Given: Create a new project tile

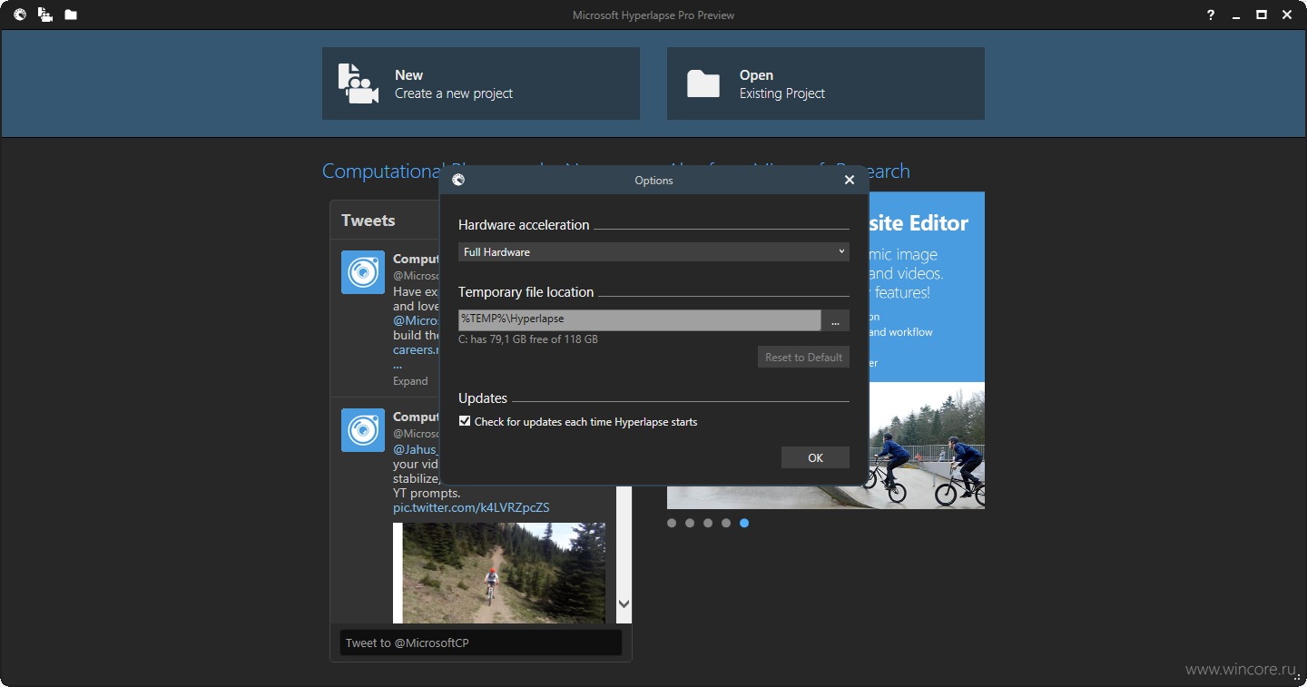Looking at the screenshot, I should click(481, 83).
